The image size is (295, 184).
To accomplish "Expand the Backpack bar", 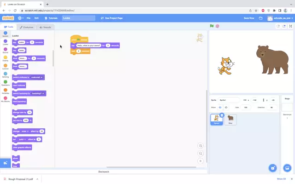I will pos(104,172).
